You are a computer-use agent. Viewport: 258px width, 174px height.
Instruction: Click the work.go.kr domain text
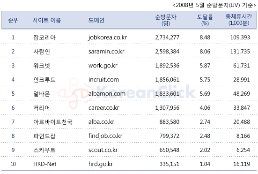click(x=103, y=66)
